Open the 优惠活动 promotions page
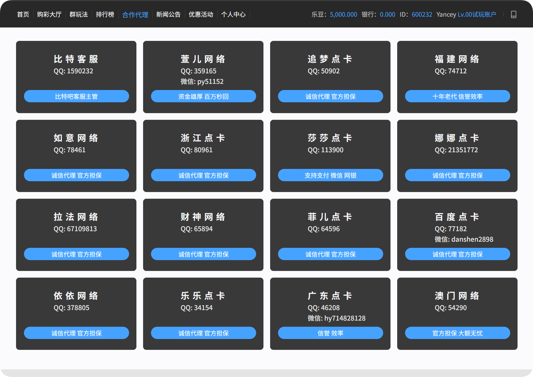This screenshot has width=533, height=377. [x=201, y=15]
